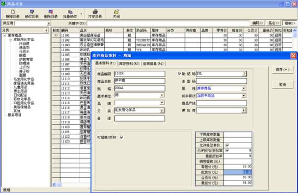Toggle the 助记码 checkbox
The width and height of the screenshot is (298, 193).
coord(180,73)
